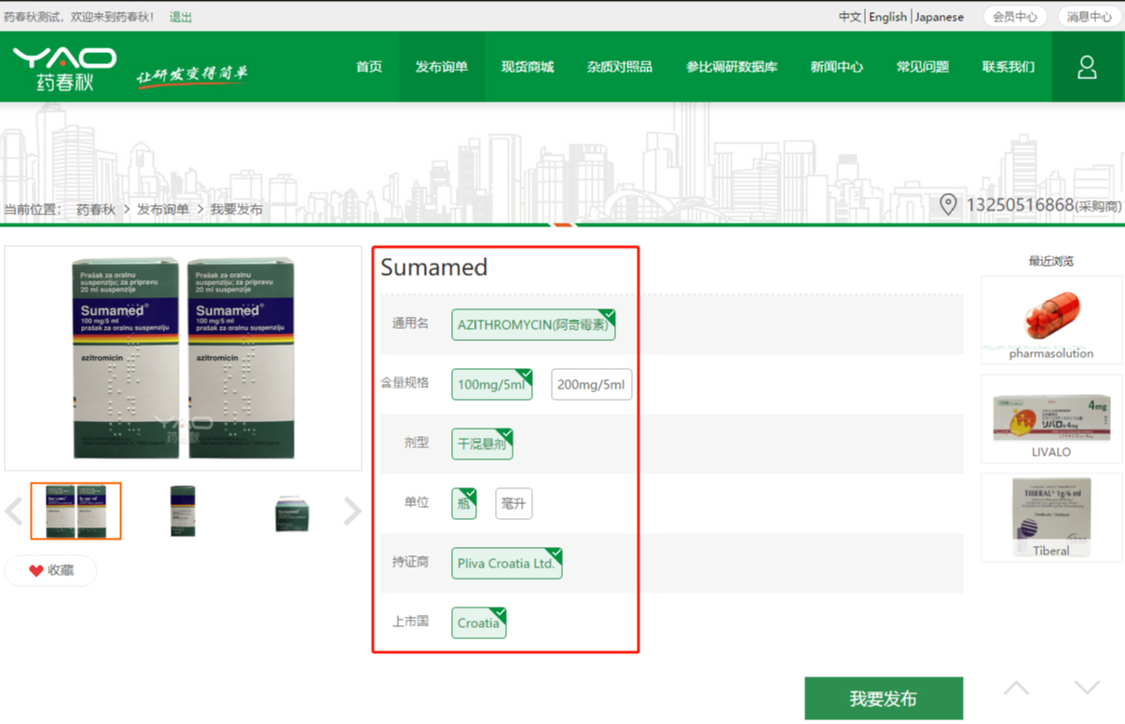Log out via the 退出 link
This screenshot has height=724, width=1125.
coord(181,17)
